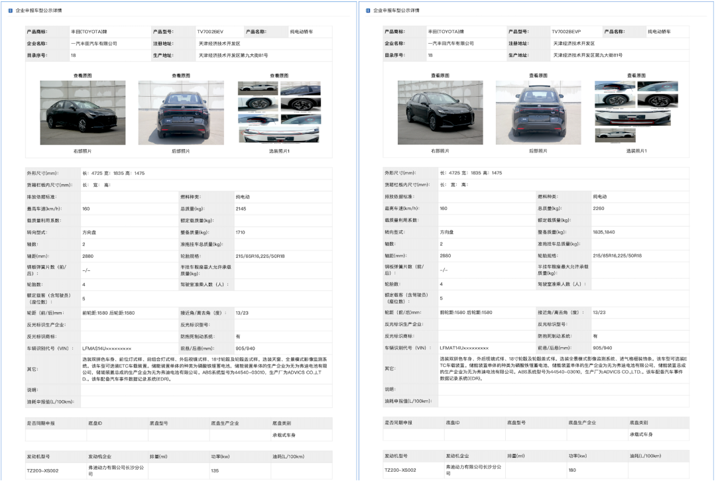Click motor power value 135
The image size is (716, 481).
[x=215, y=471]
